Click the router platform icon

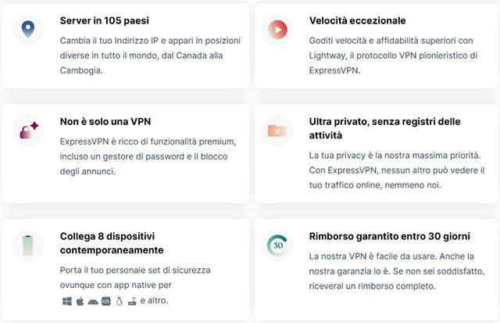[x=132, y=301]
